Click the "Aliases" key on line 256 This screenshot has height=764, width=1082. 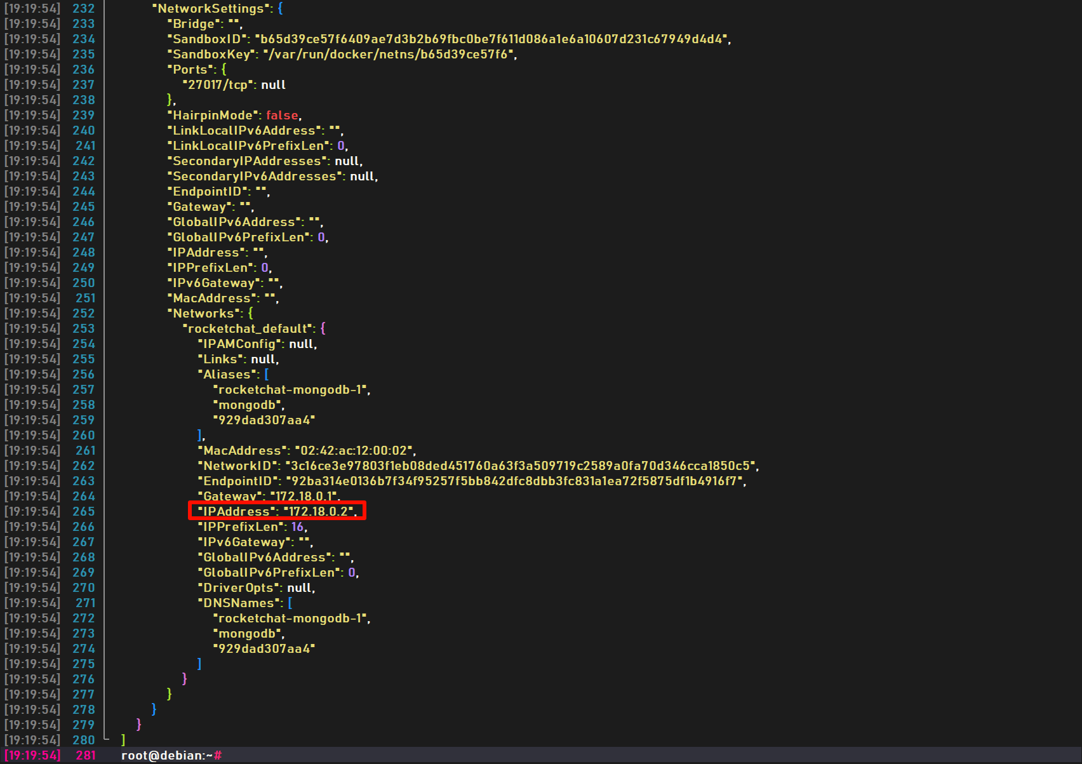pyautogui.click(x=227, y=375)
